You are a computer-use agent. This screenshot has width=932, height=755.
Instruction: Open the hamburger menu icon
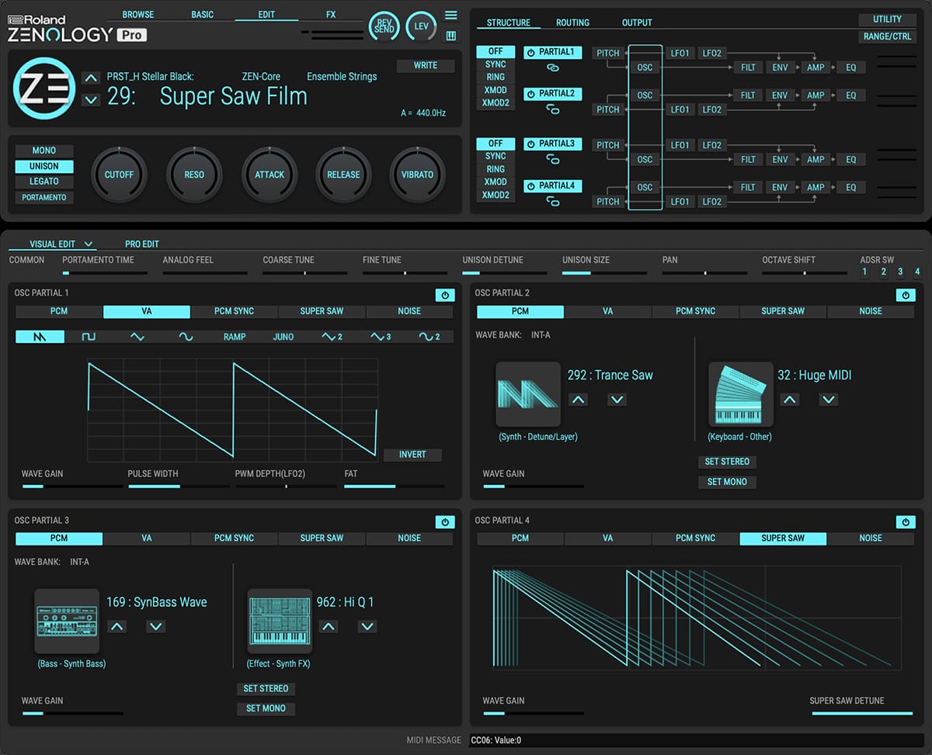click(451, 16)
